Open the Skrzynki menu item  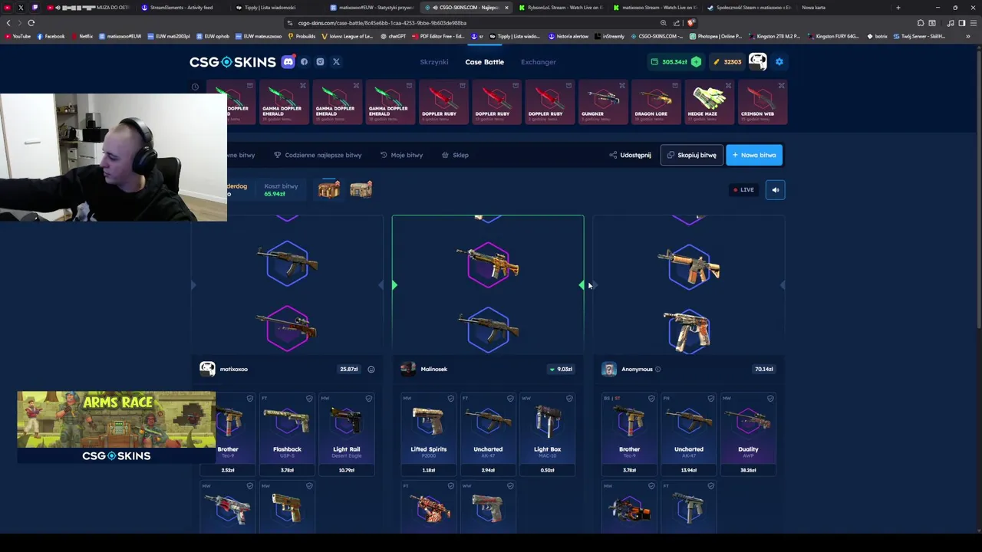[434, 62]
